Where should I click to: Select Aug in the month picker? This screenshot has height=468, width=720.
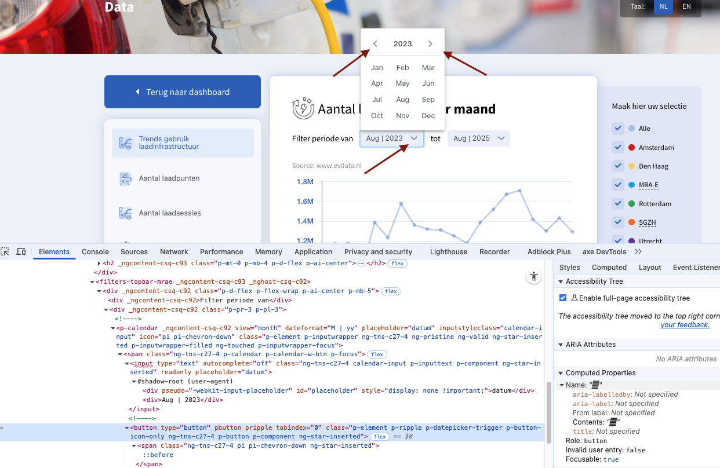(402, 100)
